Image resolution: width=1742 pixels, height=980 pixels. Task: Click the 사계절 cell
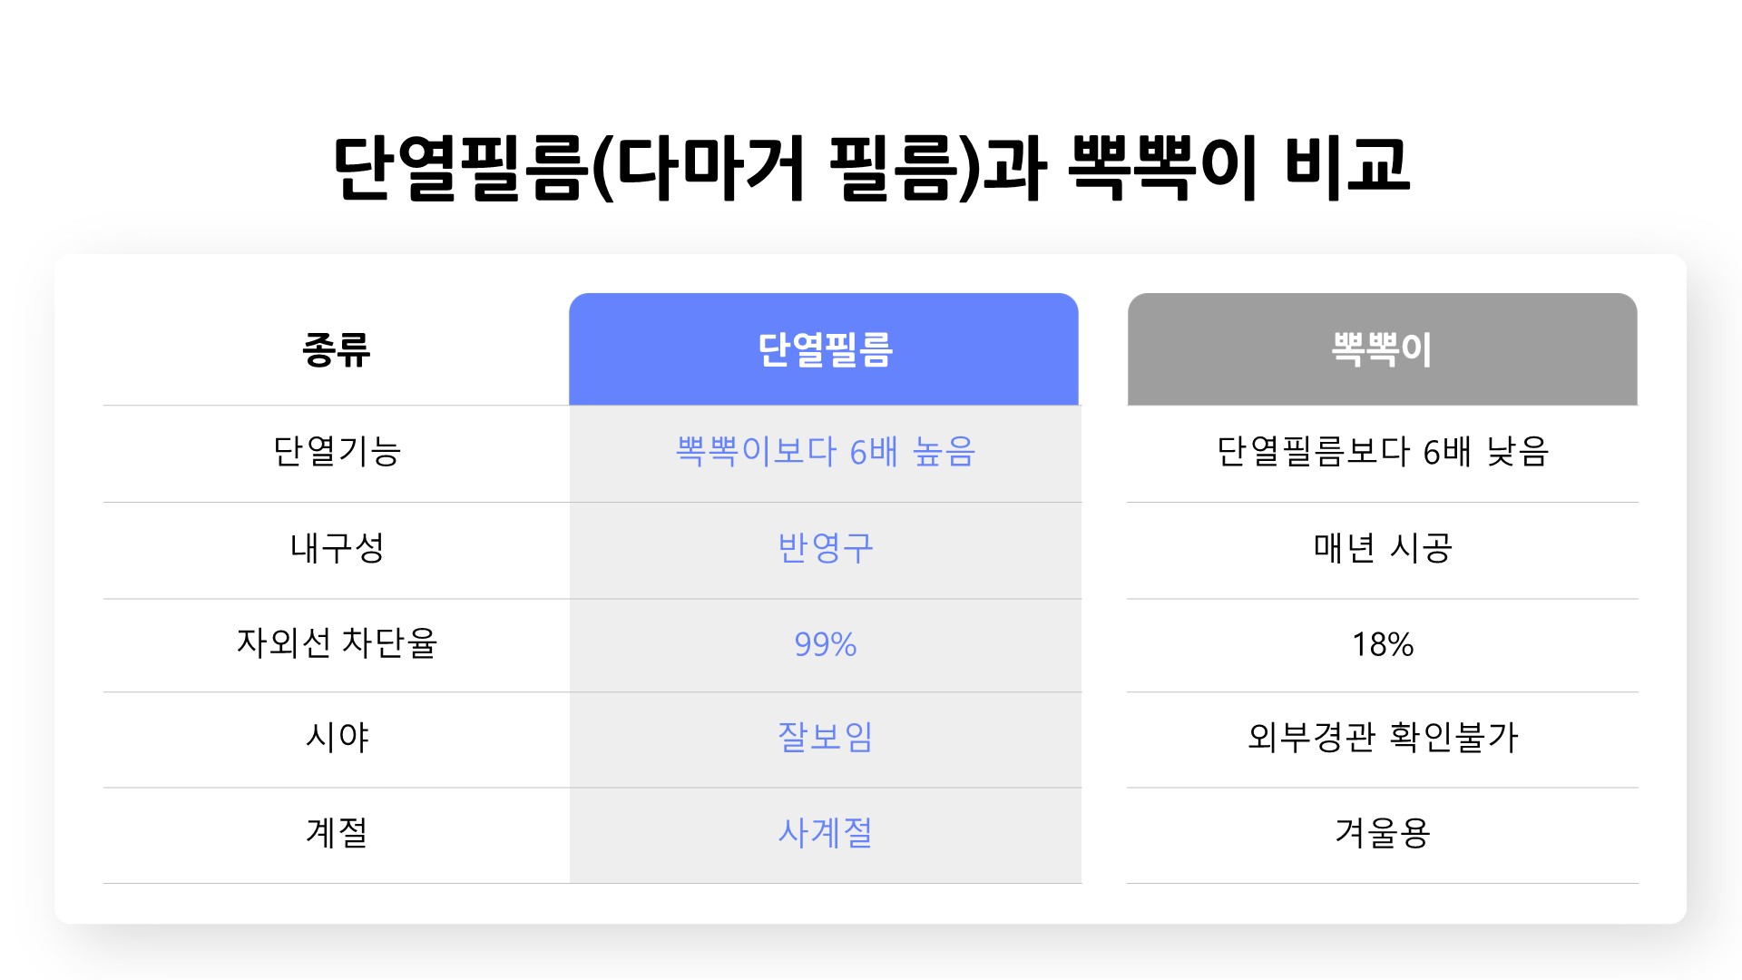coord(825,833)
